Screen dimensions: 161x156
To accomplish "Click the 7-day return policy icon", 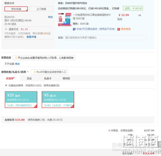I will (x=74, y=29).
